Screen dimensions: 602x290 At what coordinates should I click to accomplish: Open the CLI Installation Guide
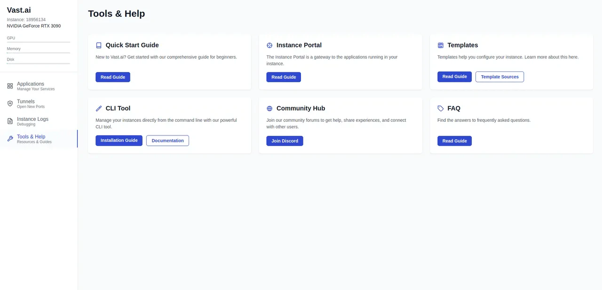(x=119, y=140)
